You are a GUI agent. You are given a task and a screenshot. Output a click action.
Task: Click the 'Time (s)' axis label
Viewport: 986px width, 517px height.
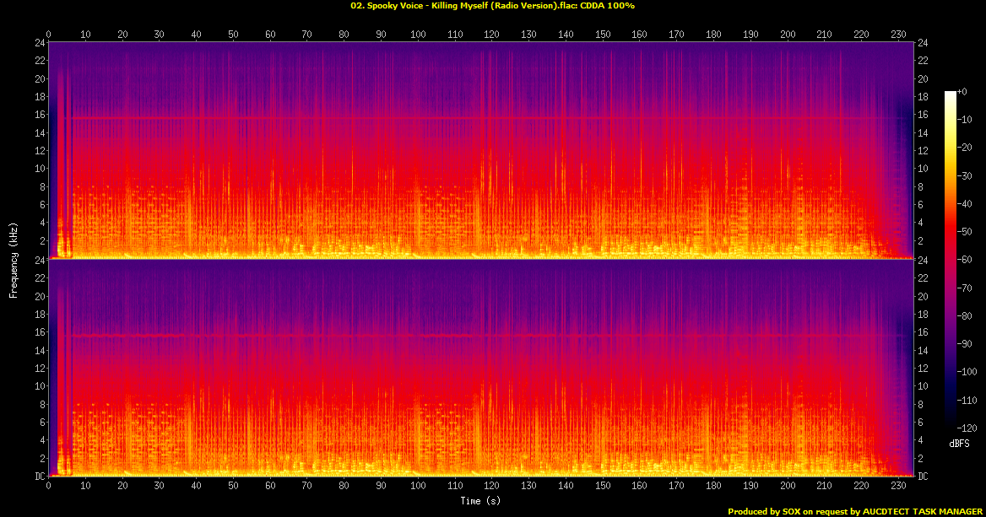pos(480,501)
